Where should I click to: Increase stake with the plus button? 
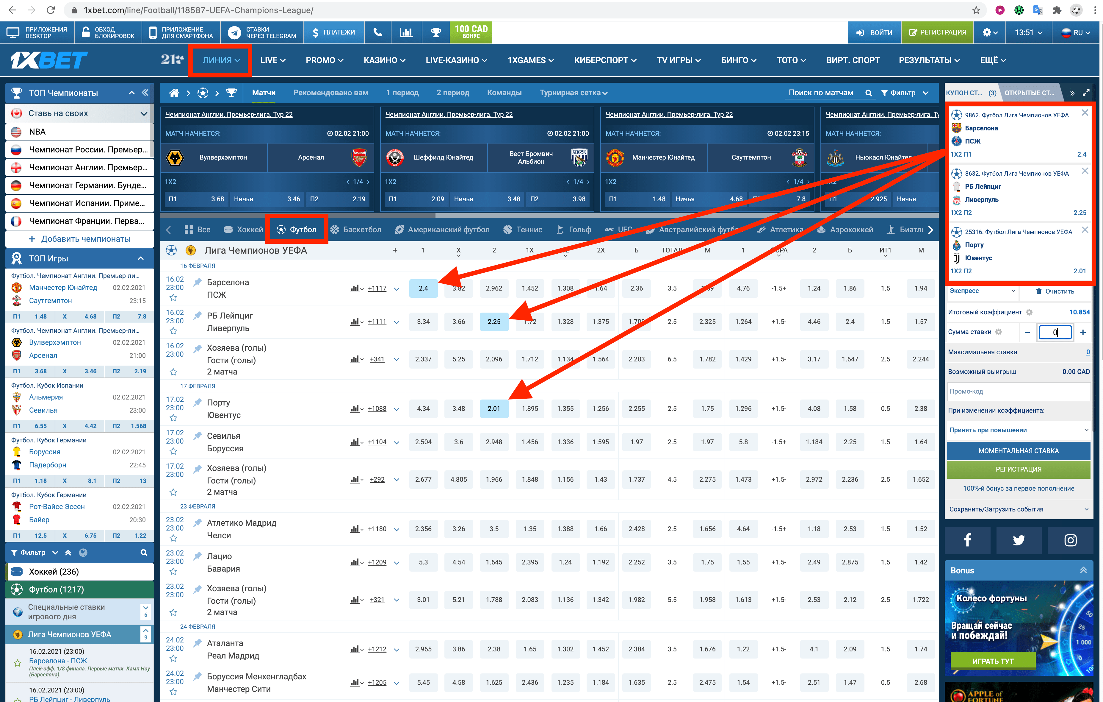click(x=1083, y=332)
